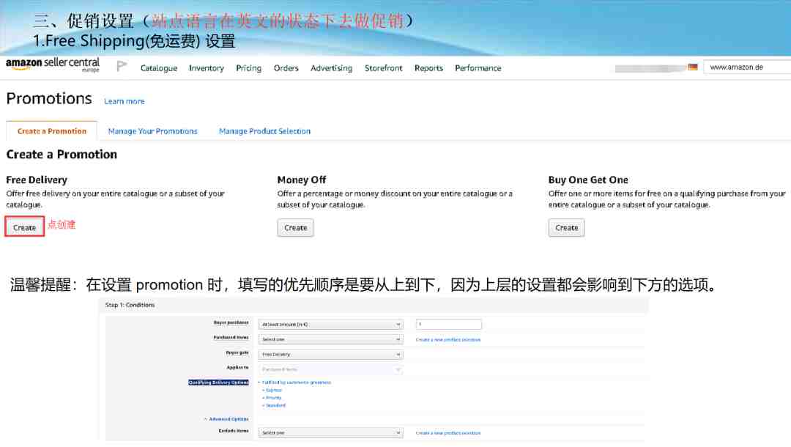Switch to Manage Product Selection tab
Screen dimensions: 791x447
265,131
